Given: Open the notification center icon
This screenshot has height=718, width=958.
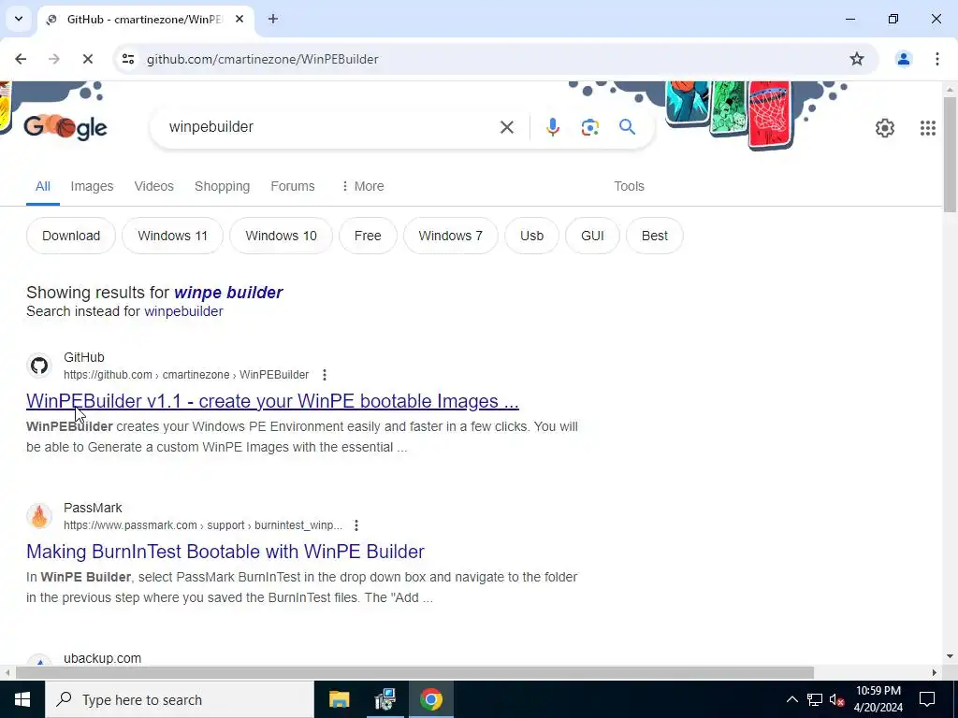Looking at the screenshot, I should click(x=927, y=699).
